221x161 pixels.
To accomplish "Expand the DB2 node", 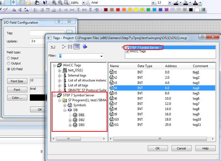I will point(70,120).
